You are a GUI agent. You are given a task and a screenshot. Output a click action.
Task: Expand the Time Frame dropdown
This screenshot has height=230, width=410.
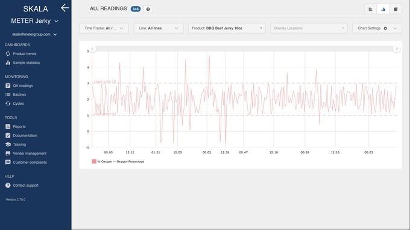(104, 28)
